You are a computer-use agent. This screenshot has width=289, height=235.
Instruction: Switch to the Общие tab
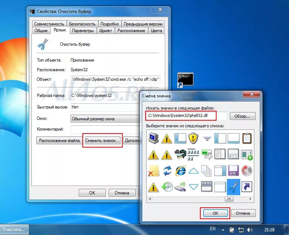[41, 31]
